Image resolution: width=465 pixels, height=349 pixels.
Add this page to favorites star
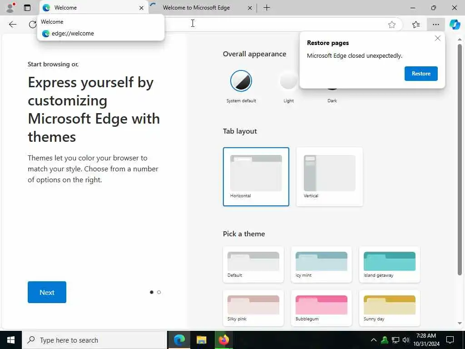[392, 25]
